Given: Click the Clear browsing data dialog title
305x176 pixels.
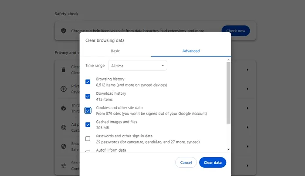Looking at the screenshot, I should point(105,40).
